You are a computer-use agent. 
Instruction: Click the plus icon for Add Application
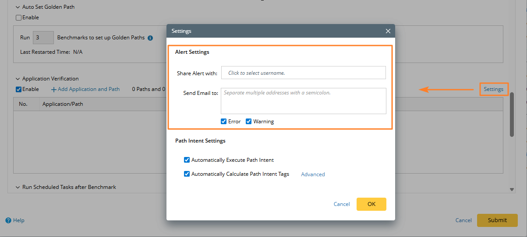coord(54,89)
